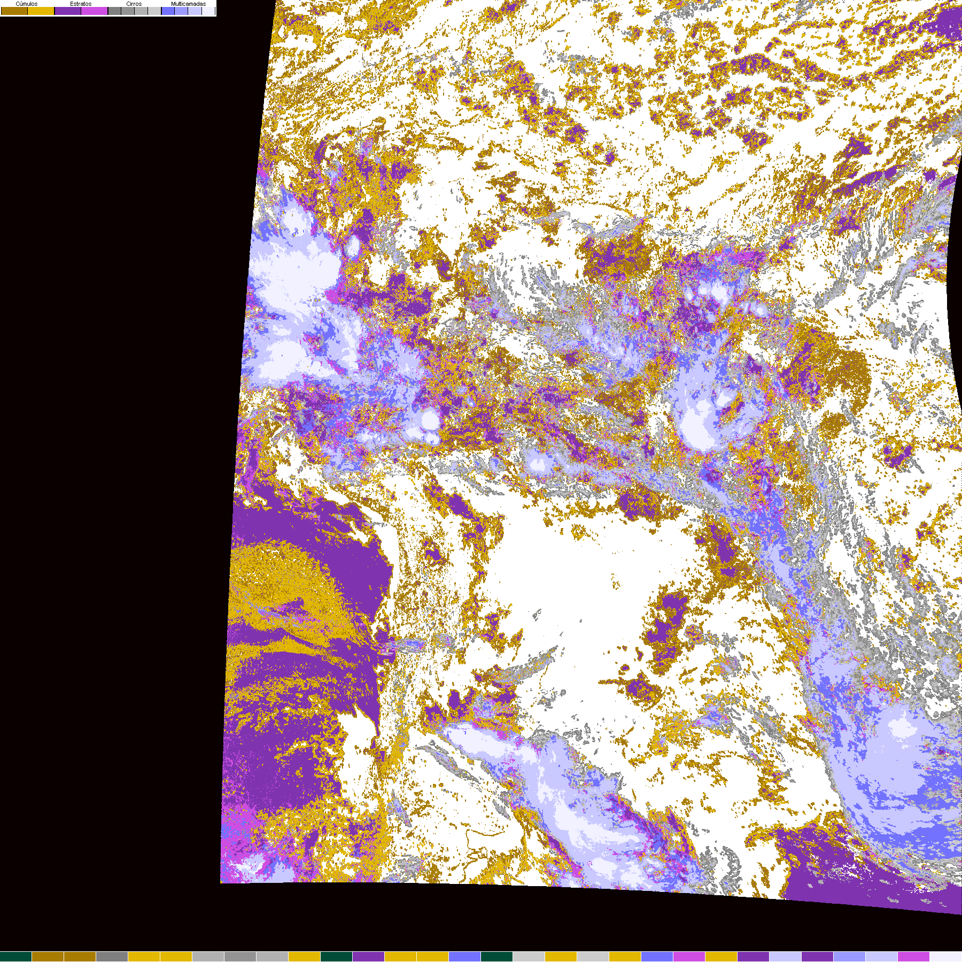This screenshot has height=962, width=962.
Task: Pick the magenta Estratos legend swatch
Action: click(x=94, y=11)
